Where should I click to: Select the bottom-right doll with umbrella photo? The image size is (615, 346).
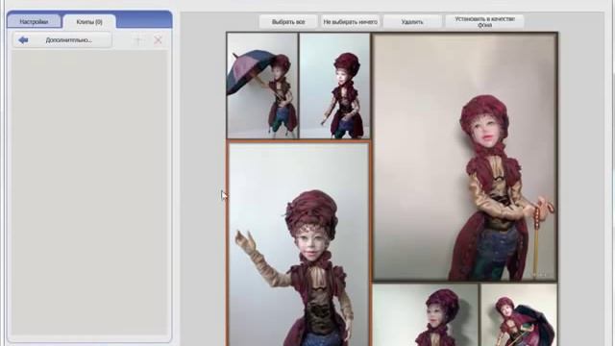(x=519, y=314)
